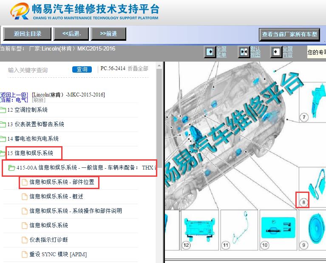This screenshot has width=326, height=263.
Task: Click the 全屏菜单 icon
Action: (x=210, y=51)
